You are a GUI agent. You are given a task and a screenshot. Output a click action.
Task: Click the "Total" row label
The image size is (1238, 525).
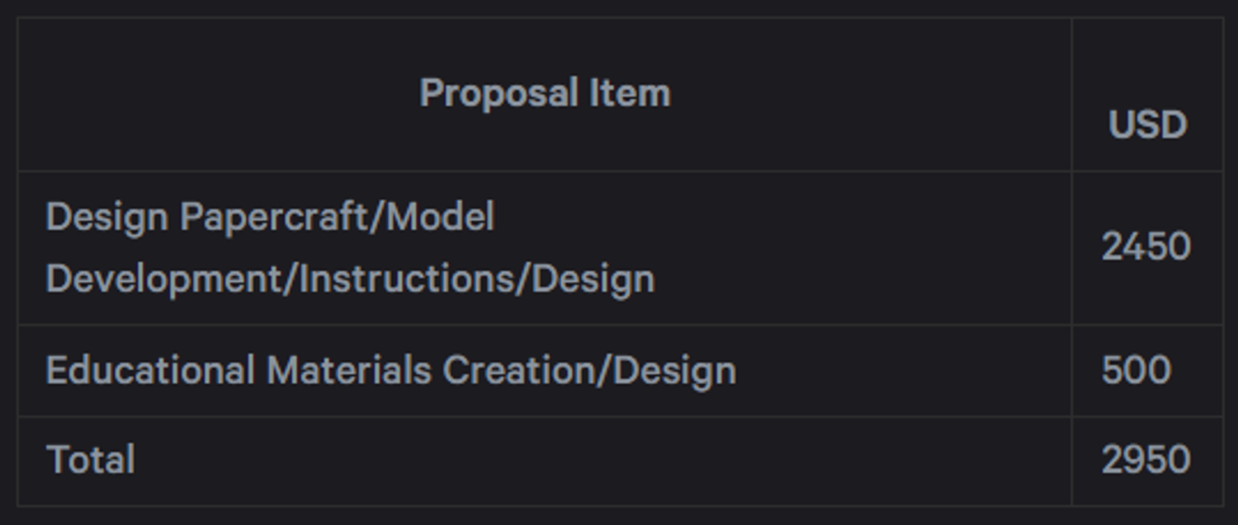[x=91, y=460]
